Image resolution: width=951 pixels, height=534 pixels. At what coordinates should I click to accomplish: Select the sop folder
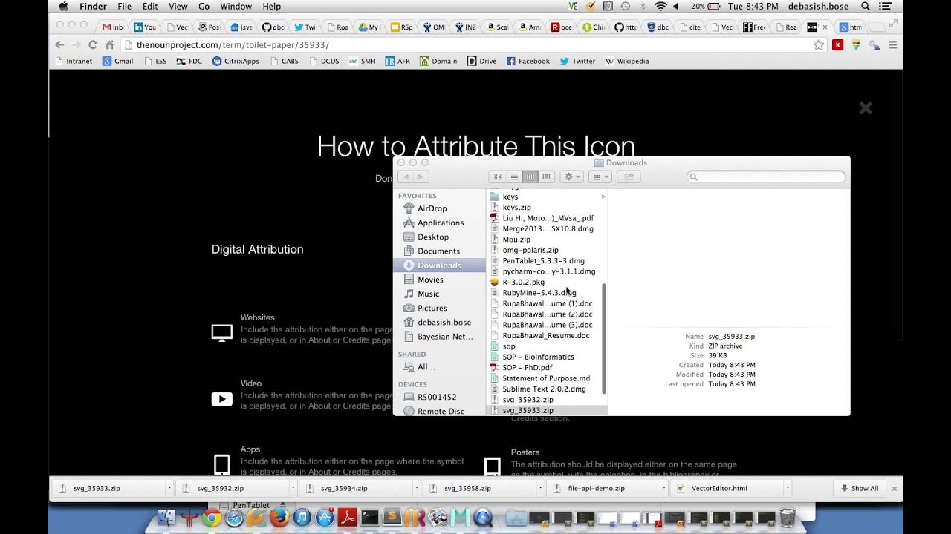(x=508, y=346)
